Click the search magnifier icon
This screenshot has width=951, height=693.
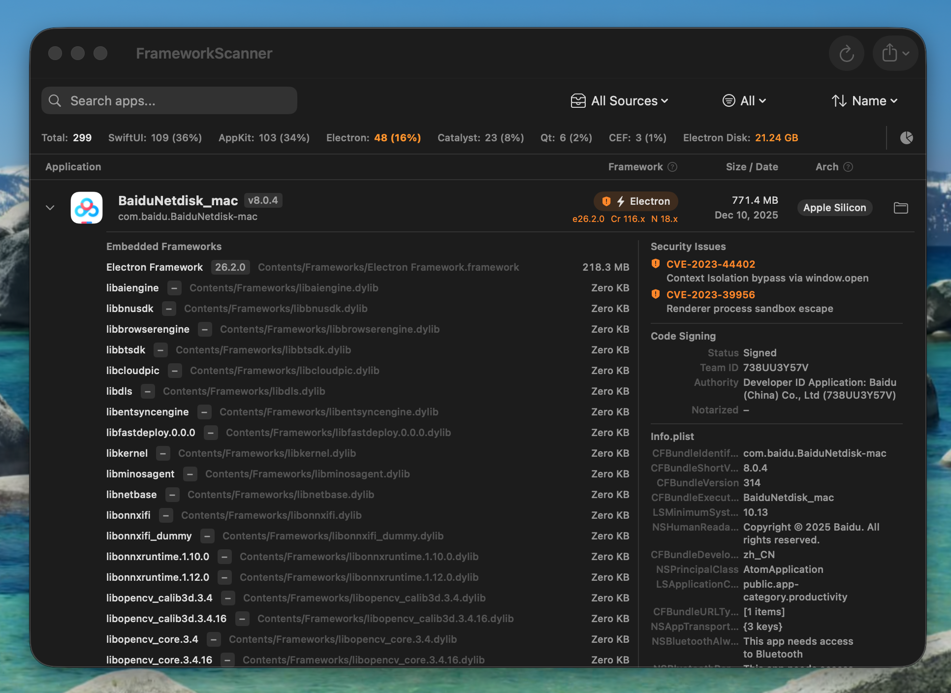[55, 101]
